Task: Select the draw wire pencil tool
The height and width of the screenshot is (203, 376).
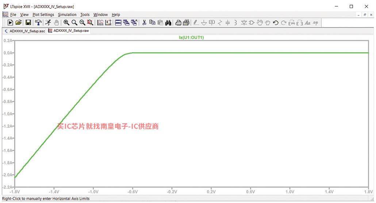Action: [x=196, y=23]
